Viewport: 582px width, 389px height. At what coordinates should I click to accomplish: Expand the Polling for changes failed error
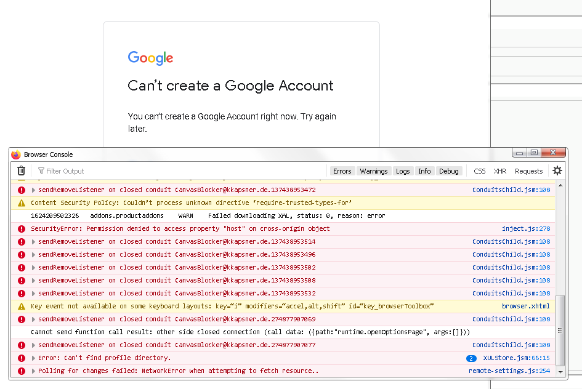click(x=33, y=371)
